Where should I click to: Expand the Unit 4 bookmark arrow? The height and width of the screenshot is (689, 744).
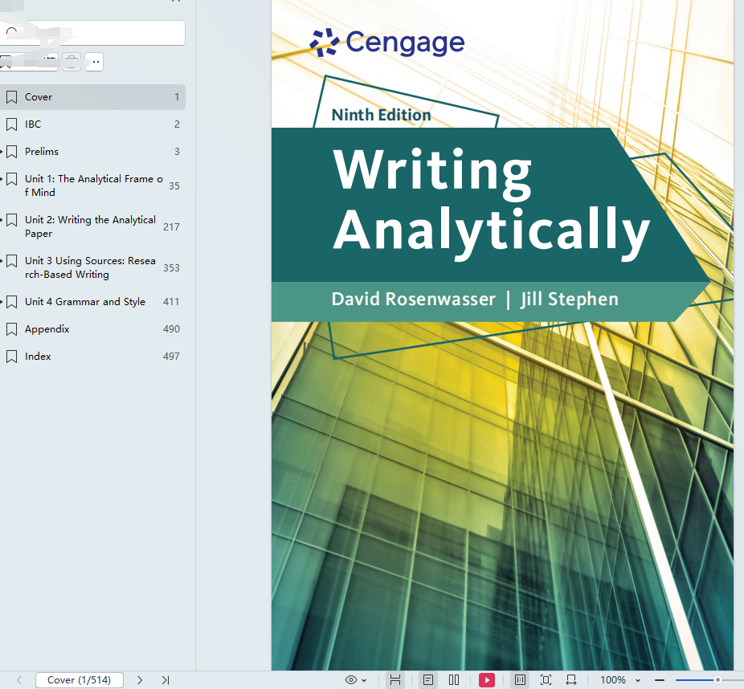coord(2,302)
